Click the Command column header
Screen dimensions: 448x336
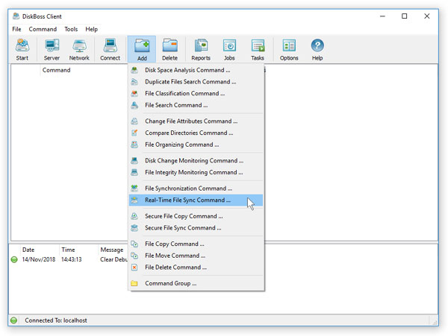[56, 70]
